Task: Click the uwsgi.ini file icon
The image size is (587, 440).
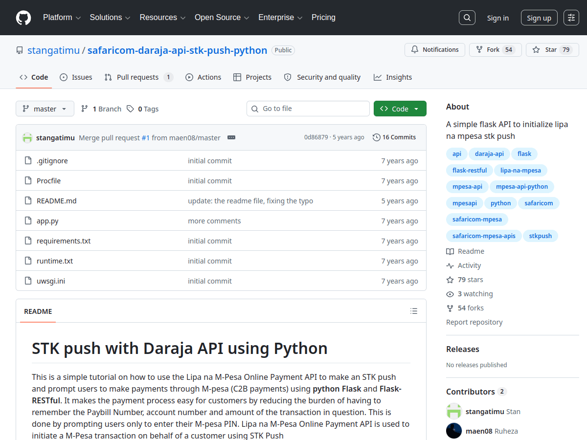Action: coord(28,281)
